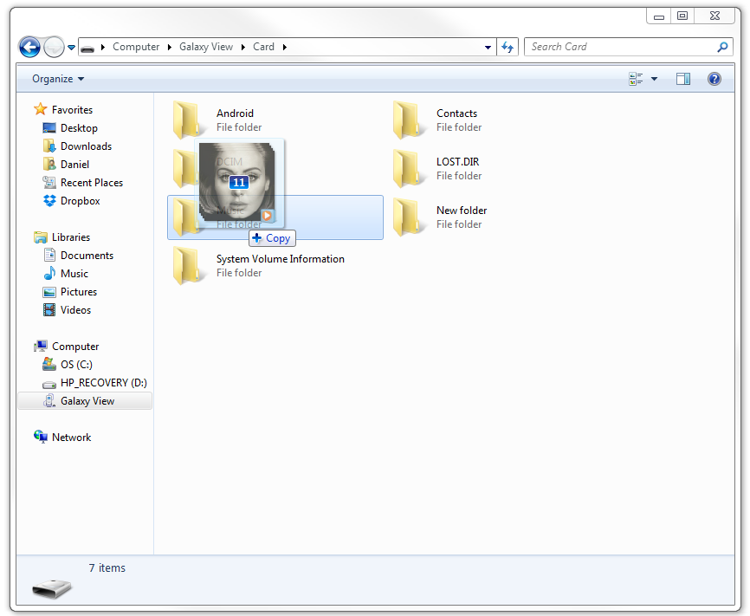Screen dimensions: 750x616
Task: Click the Forward navigation arrow
Action: click(x=54, y=48)
